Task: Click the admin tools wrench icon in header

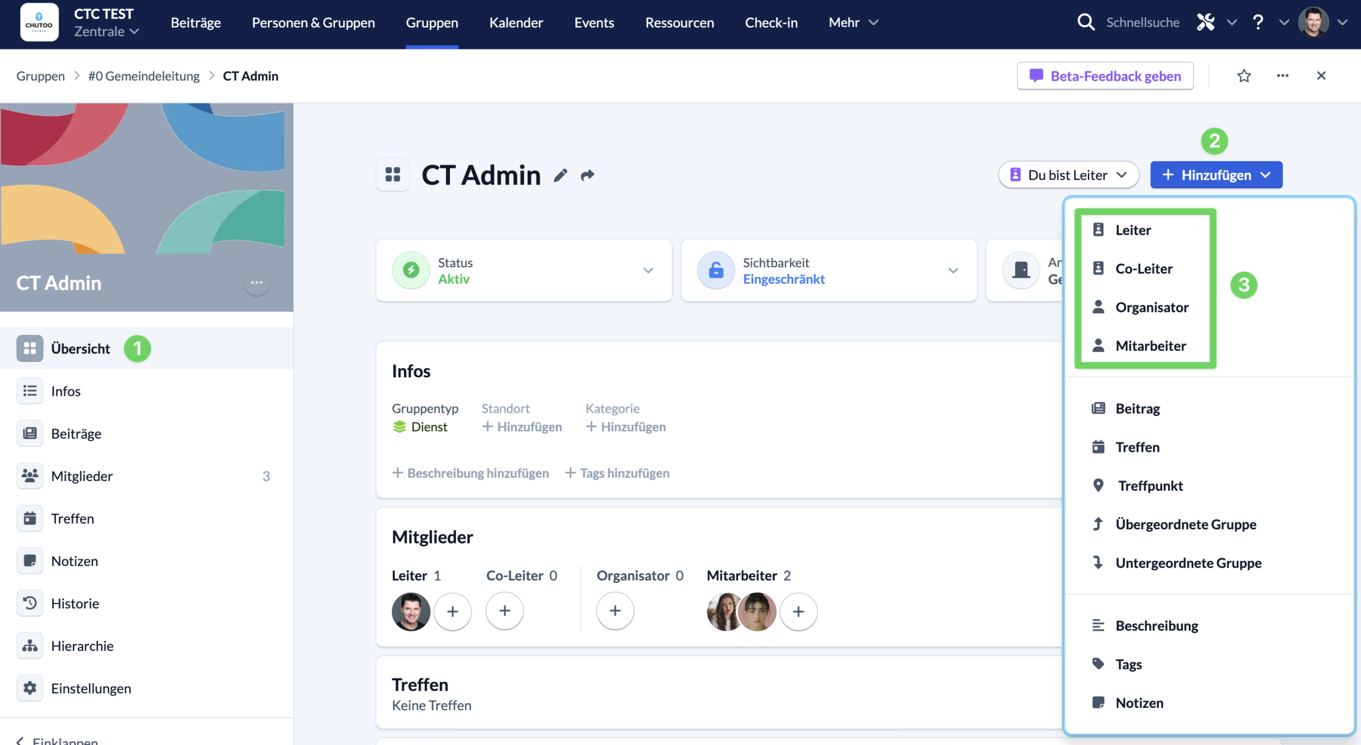Action: click(x=1206, y=22)
